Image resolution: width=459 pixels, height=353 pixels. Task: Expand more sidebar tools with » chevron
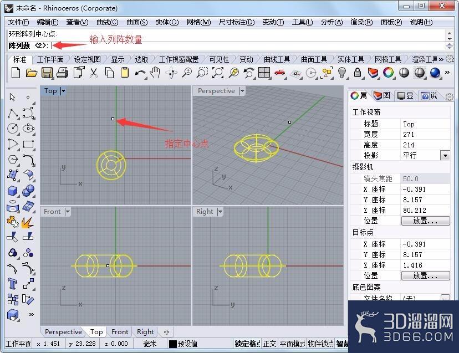(x=32, y=314)
